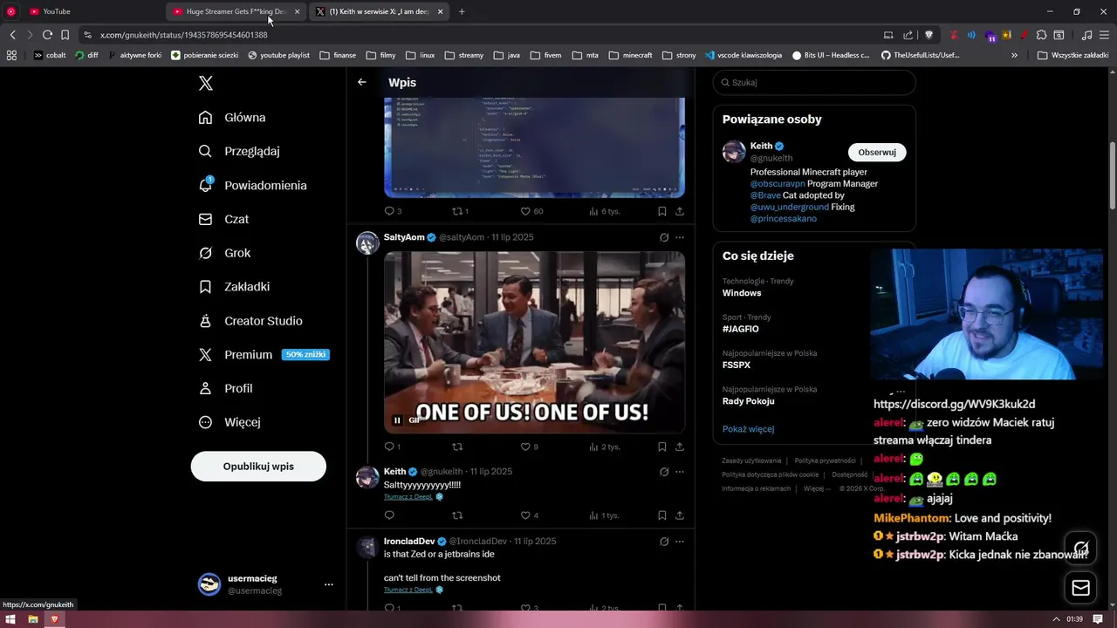1117x628 pixels.
Task: Bookmark Keith's Saltyyy reply
Action: pos(662,515)
